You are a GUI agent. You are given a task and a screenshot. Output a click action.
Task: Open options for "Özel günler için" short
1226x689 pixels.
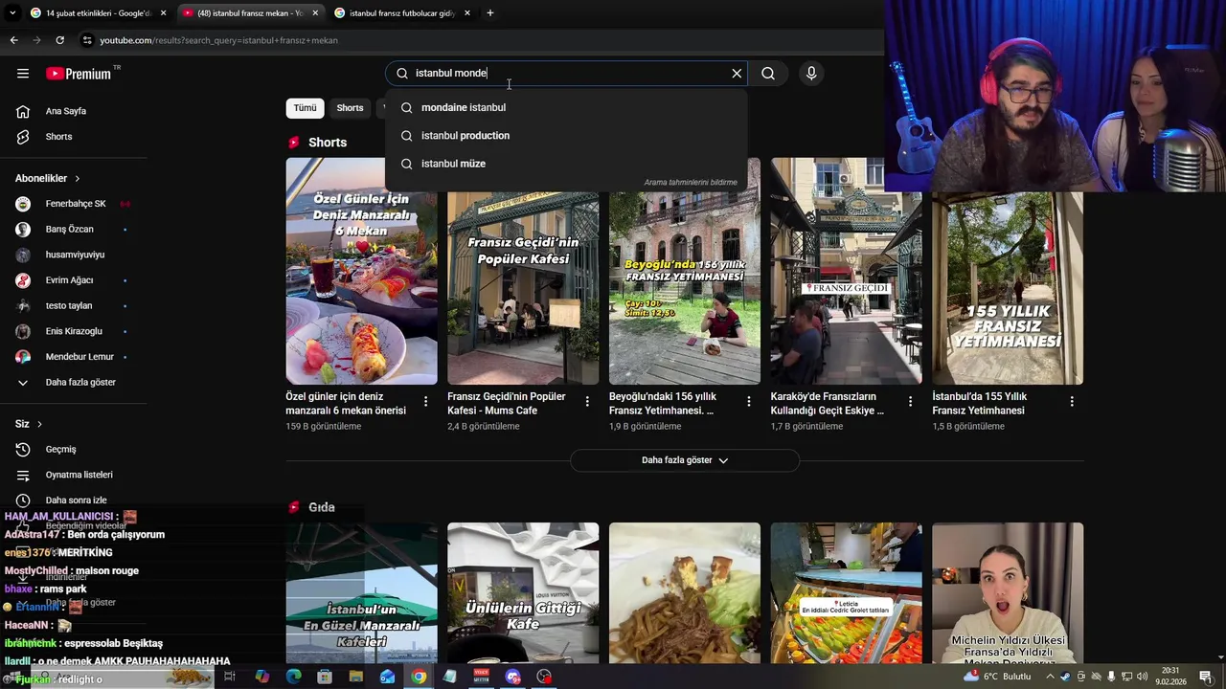pos(426,402)
